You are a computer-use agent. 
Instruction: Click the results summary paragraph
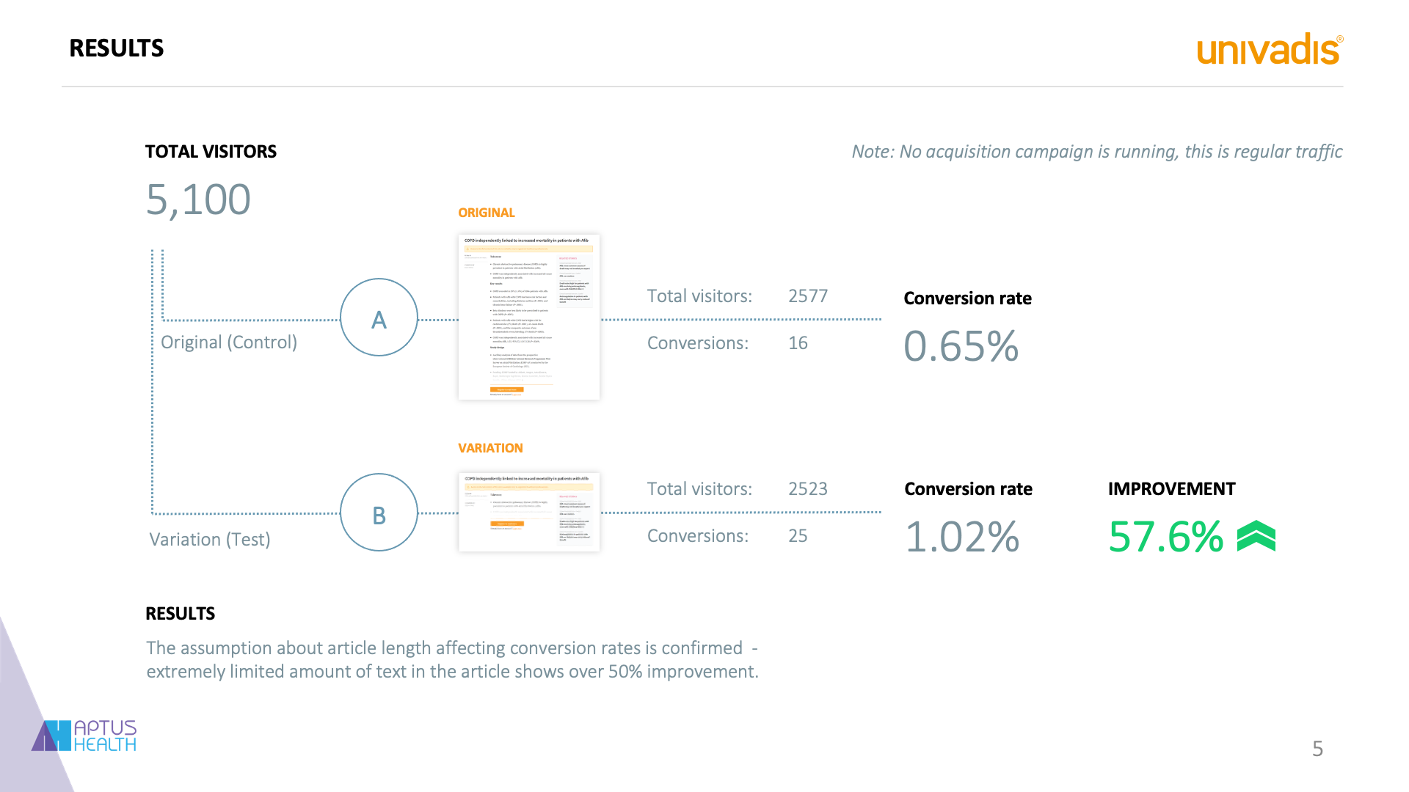(452, 660)
